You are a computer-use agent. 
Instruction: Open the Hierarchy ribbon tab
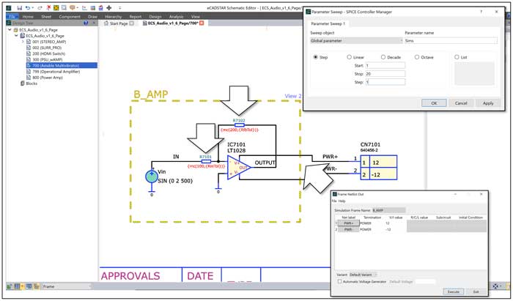tap(113, 16)
